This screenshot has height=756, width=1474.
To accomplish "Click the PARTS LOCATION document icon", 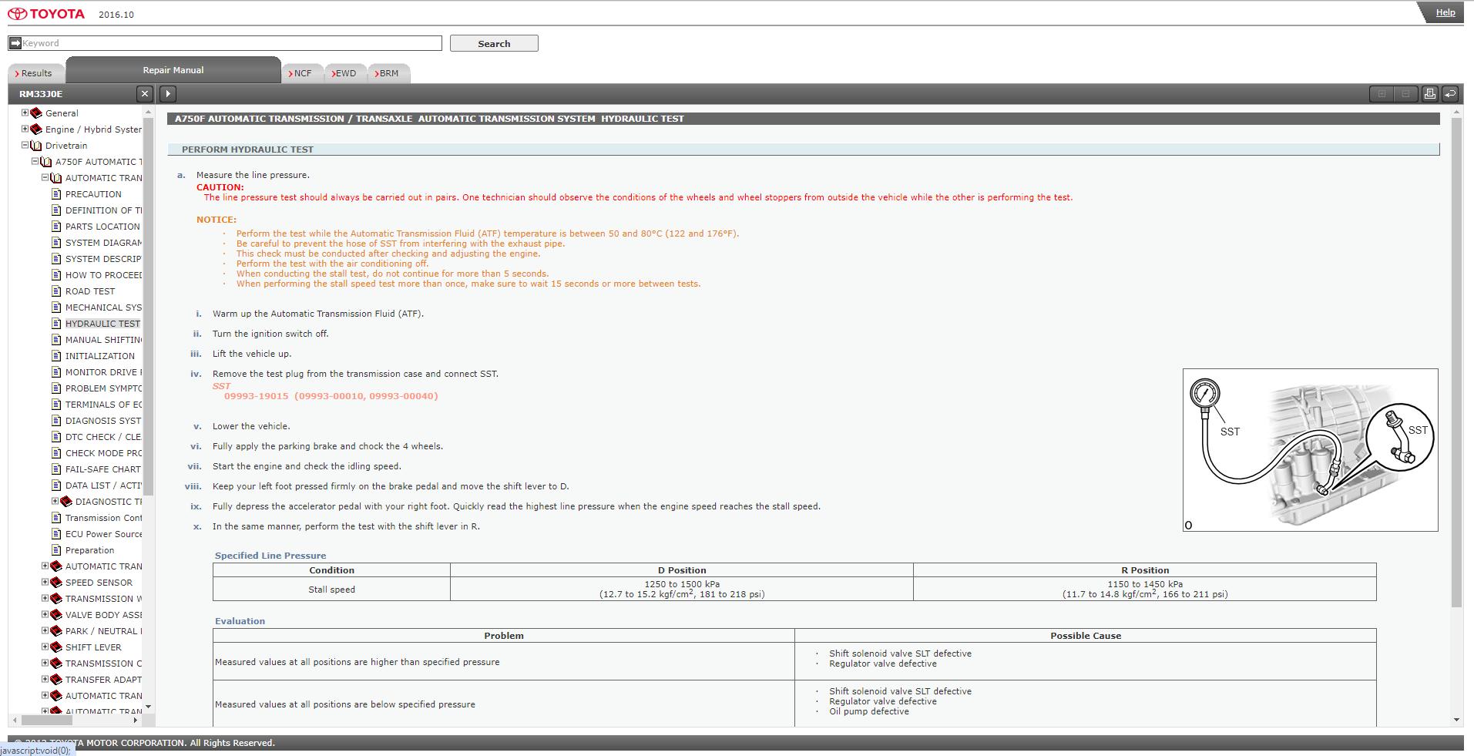I will tap(56, 227).
